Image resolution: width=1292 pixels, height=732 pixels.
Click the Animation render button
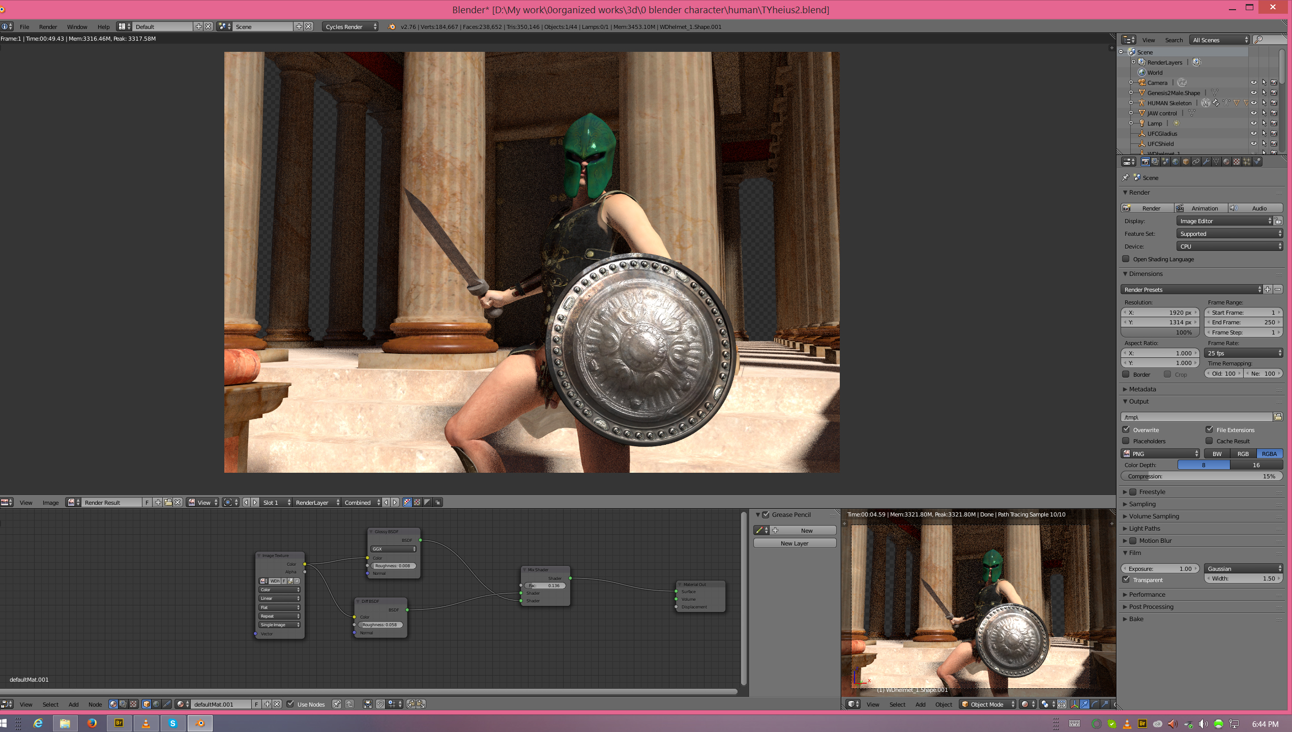pos(1201,208)
